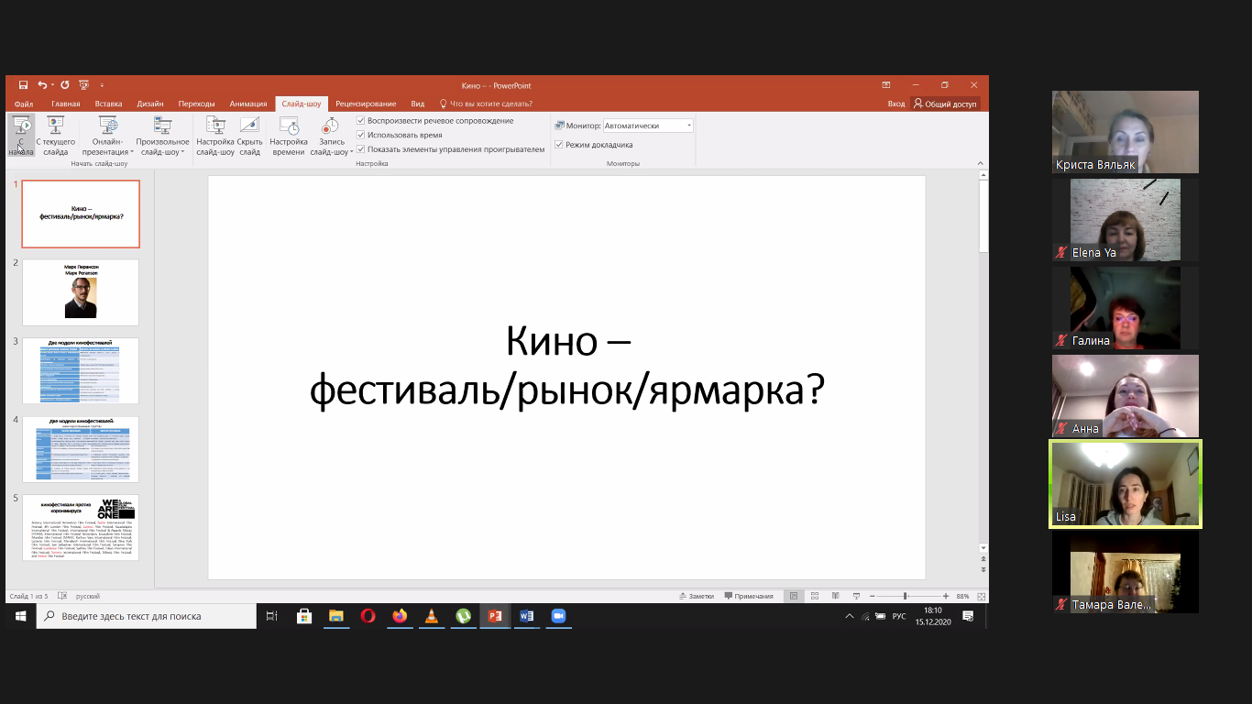Image resolution: width=1252 pixels, height=704 pixels.
Task: Switch to the Анимация ribbon tab
Action: [x=247, y=104]
